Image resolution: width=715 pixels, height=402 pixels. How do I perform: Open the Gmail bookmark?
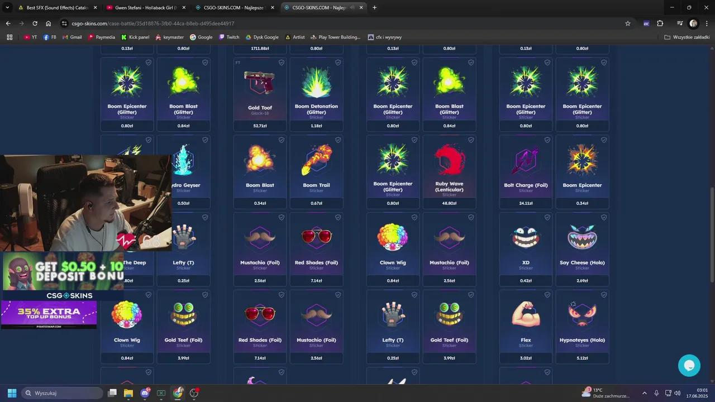(x=71, y=37)
